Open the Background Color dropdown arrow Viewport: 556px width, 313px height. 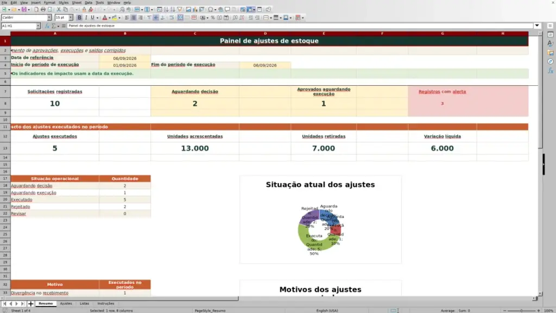pos(119,18)
